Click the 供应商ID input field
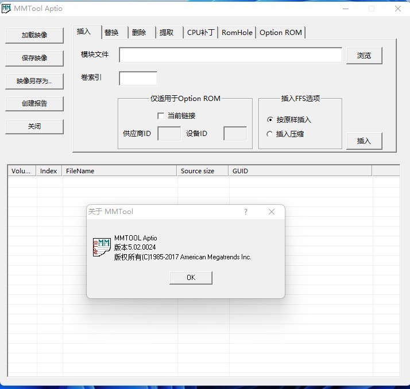The width and height of the screenshot is (410, 389). (x=169, y=134)
